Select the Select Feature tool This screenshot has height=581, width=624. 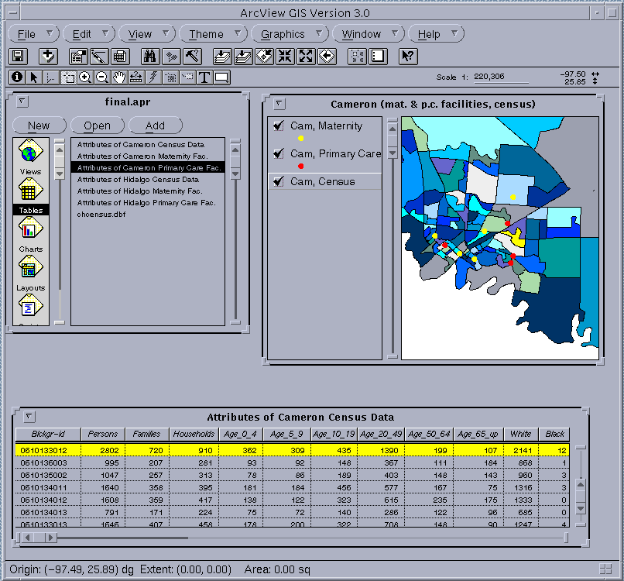pyautogui.click(x=68, y=77)
